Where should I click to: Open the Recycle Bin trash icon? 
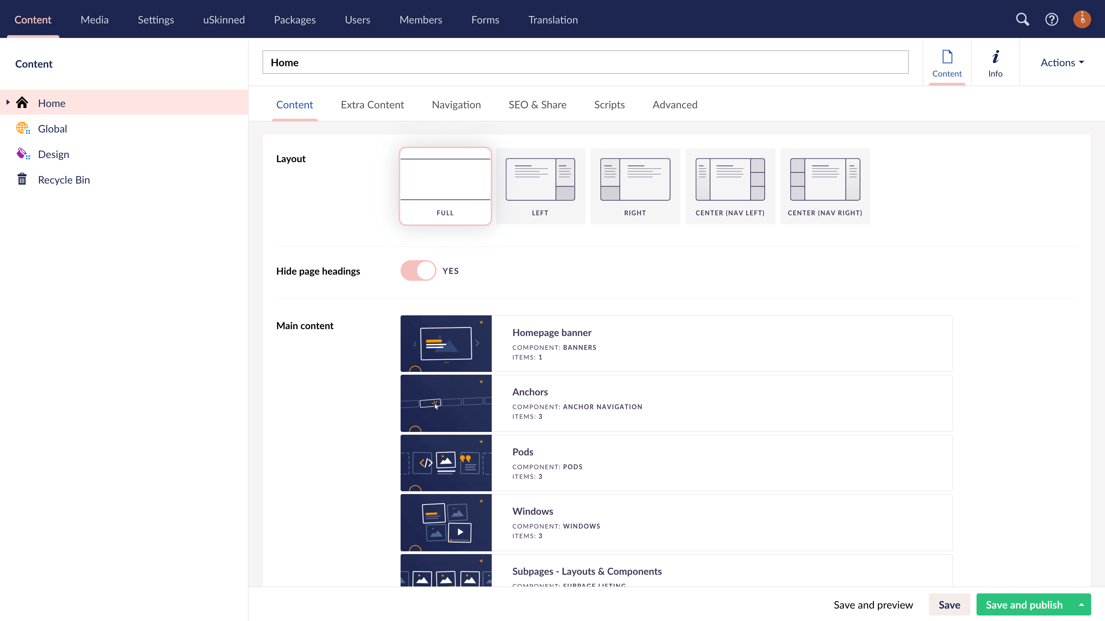(x=22, y=179)
